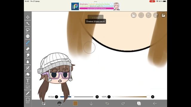
Task: Open the hand selection icon at top
Action: pos(149,15)
